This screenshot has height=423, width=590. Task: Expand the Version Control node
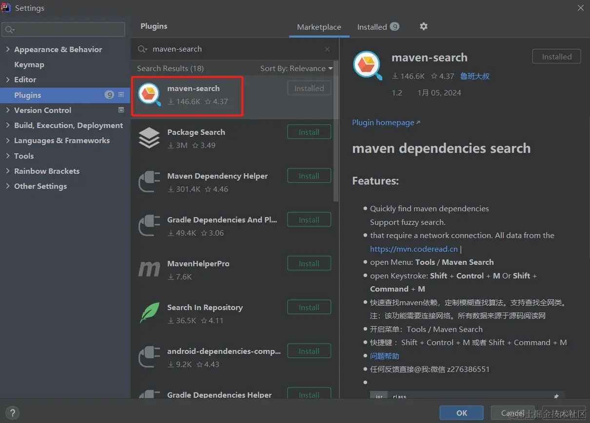click(x=8, y=110)
